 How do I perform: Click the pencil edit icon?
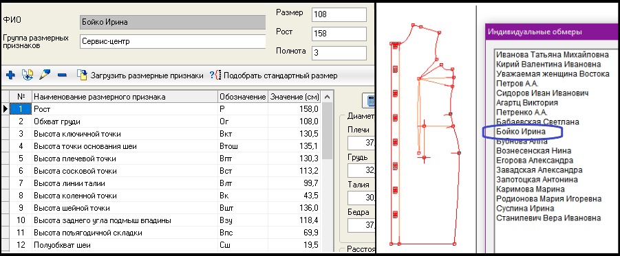coord(45,74)
